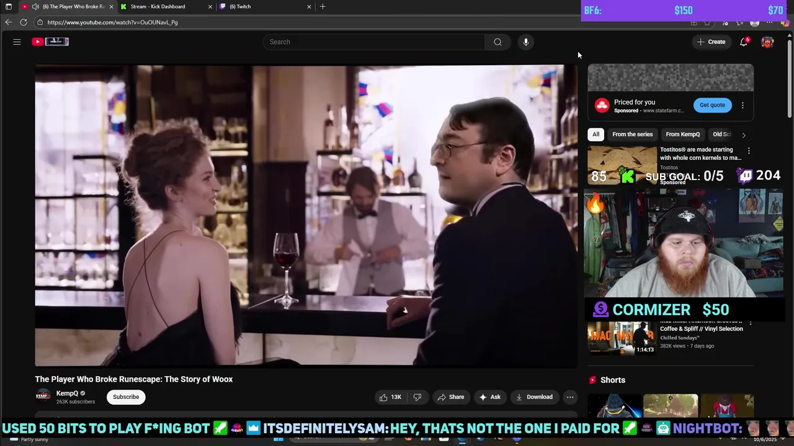The image size is (794, 446).
Task: Open browser tab actions menu
Action: (9, 6)
